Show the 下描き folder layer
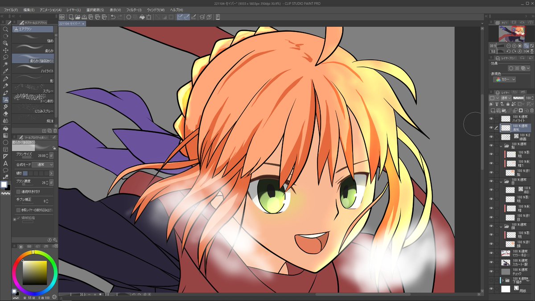 (491, 280)
